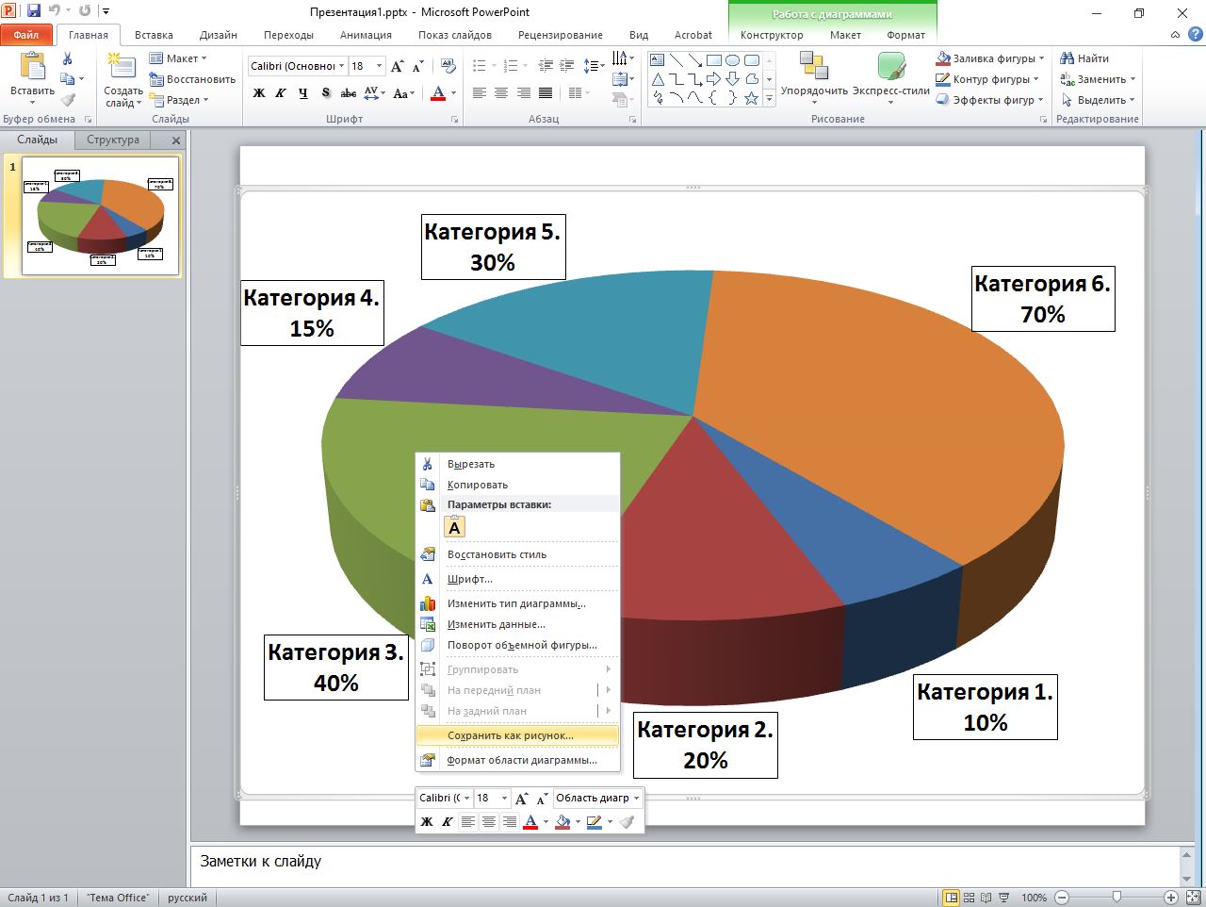The image size is (1206, 907).
Task: Toggle italic К on the mini toolbar
Action: (447, 822)
